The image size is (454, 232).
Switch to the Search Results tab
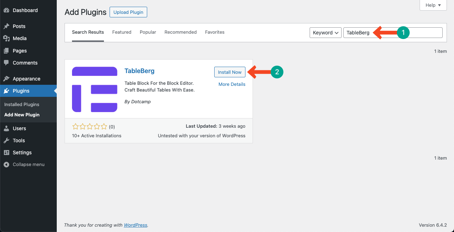[x=88, y=32]
